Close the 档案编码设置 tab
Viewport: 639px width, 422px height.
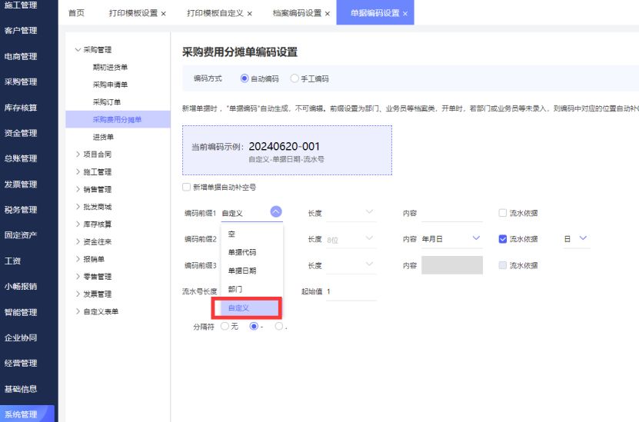[328, 14]
